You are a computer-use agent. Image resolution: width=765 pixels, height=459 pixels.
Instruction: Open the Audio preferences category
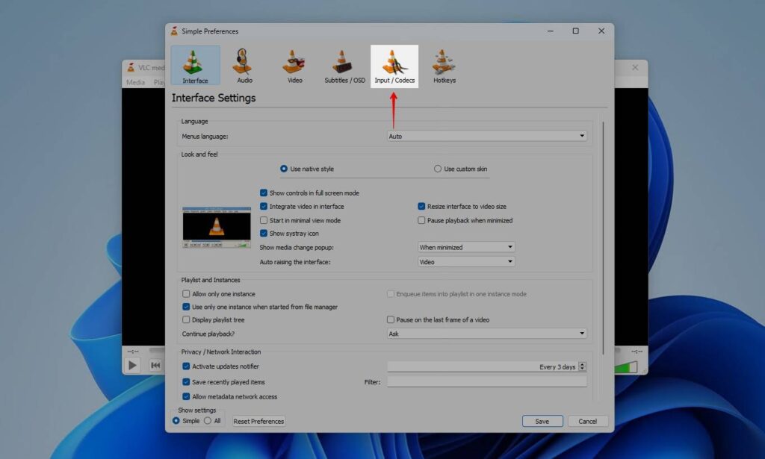tap(244, 66)
